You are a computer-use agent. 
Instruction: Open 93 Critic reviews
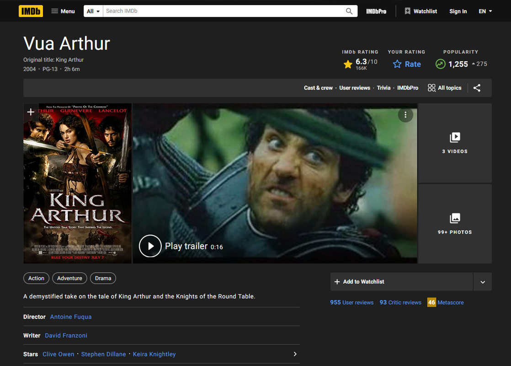click(x=400, y=302)
